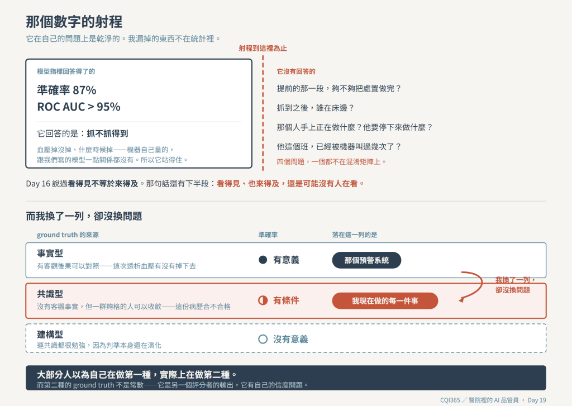Viewport: 572px width, 406px height.
Task: Click the question 提前的那一段,夠不夠把處置做完?
Action: click(339, 89)
